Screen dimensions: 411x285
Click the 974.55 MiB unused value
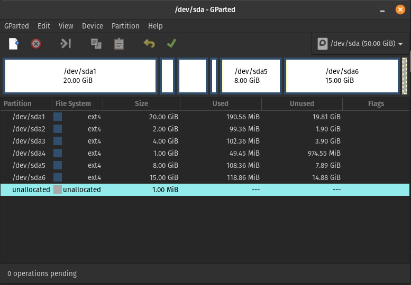(x=324, y=153)
